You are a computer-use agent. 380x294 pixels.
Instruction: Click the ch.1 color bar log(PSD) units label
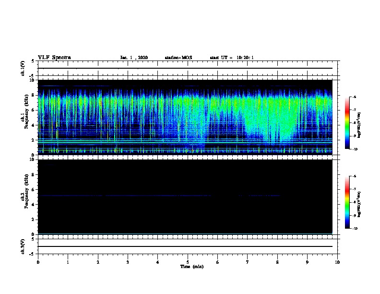tap(359, 125)
